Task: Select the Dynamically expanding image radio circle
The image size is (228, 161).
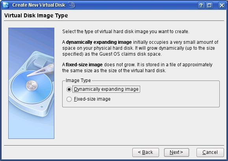Action: pyautogui.click(x=69, y=89)
